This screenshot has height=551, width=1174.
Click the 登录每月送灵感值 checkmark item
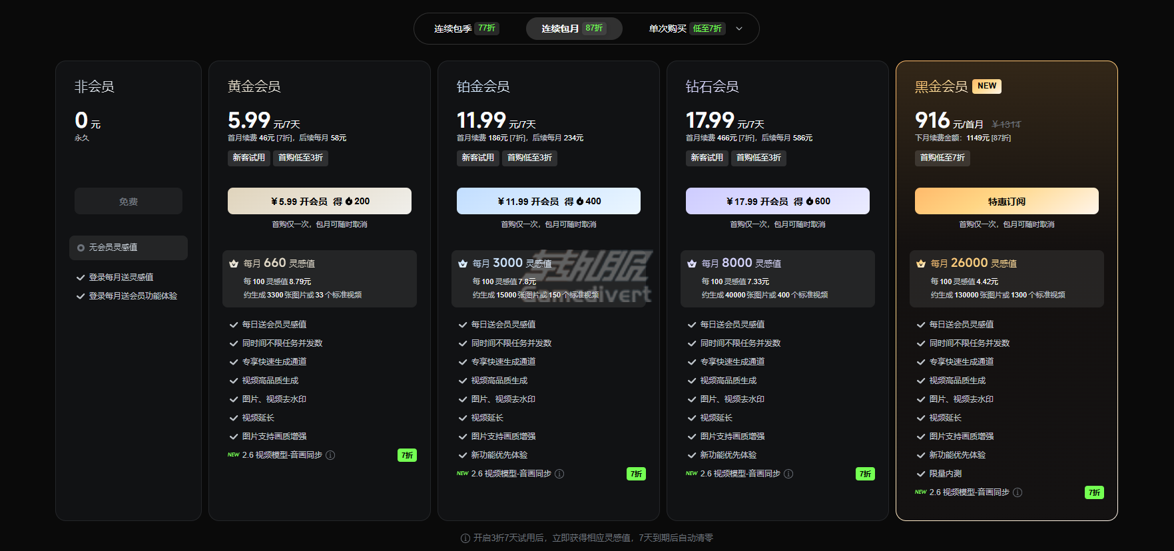tap(121, 277)
